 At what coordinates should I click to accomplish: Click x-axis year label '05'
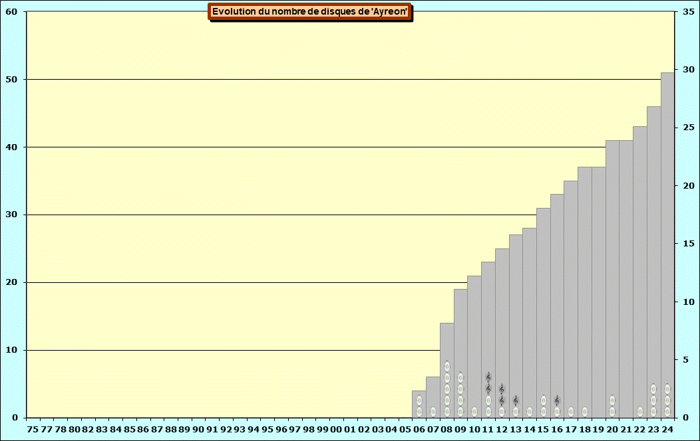405,429
